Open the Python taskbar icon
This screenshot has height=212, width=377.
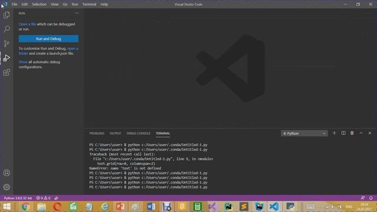click(290, 207)
